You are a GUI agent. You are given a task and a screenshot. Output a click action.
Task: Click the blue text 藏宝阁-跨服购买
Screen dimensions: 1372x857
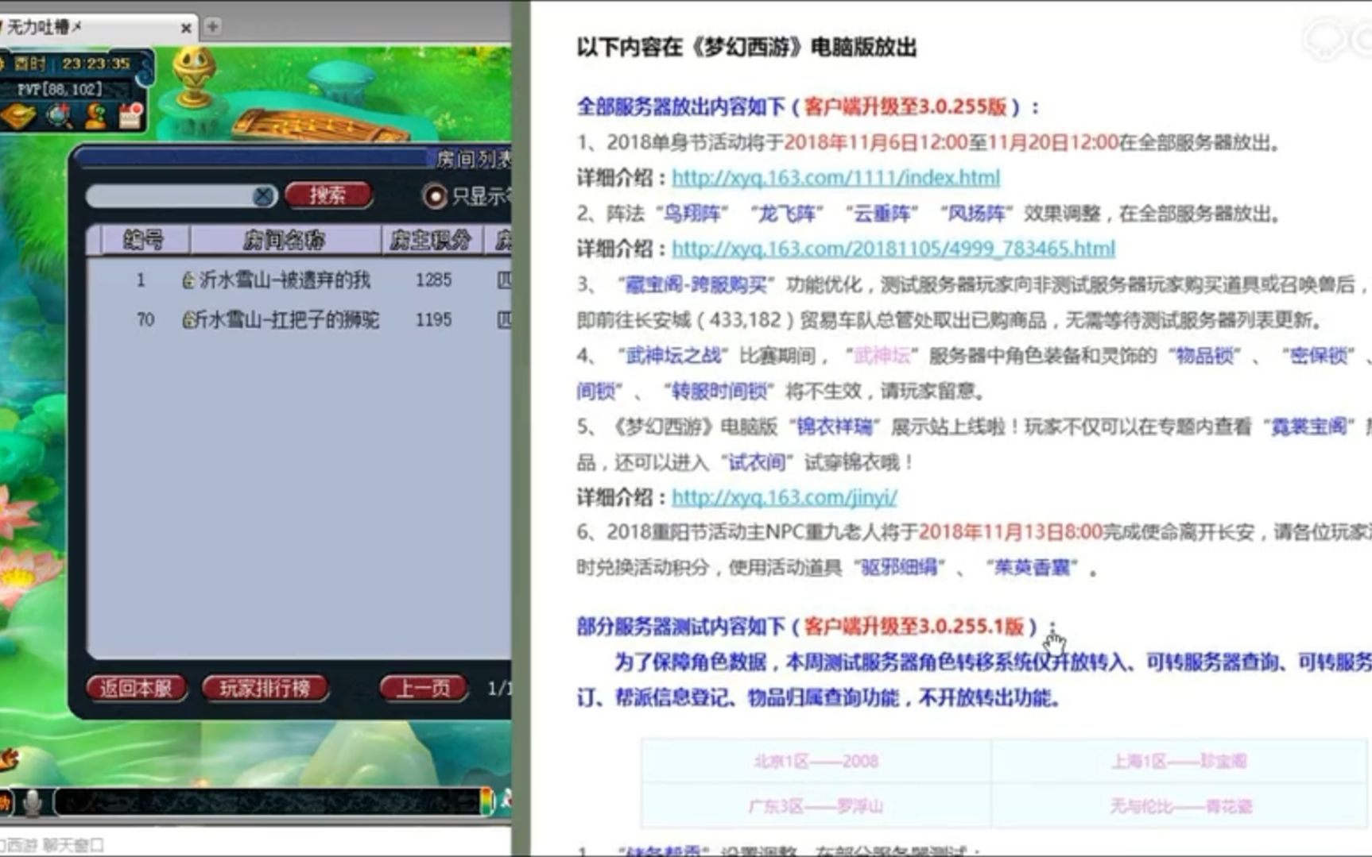pos(697,284)
